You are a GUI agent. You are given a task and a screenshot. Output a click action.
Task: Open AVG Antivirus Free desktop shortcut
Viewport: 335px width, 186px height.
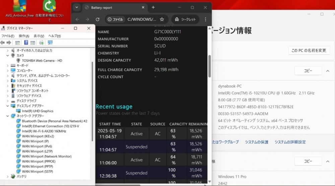coord(19,9)
